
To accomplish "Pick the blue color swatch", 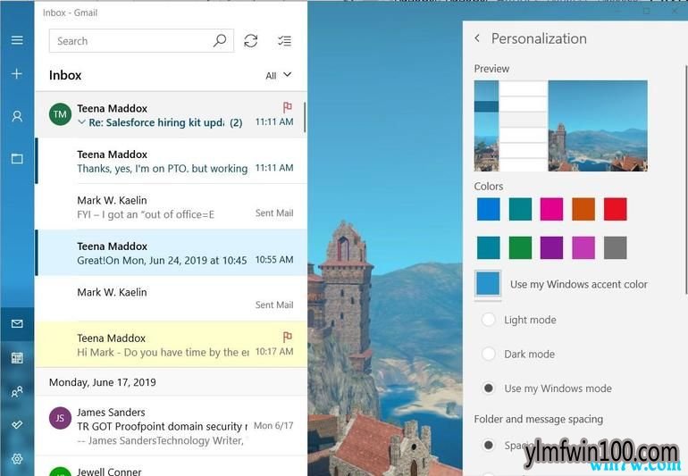I will (x=489, y=209).
